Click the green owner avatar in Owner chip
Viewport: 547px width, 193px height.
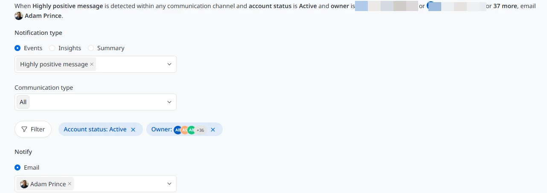coord(191,130)
